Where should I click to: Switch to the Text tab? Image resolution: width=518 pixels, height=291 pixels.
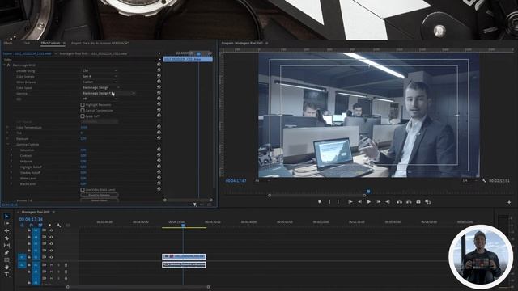coord(27,43)
